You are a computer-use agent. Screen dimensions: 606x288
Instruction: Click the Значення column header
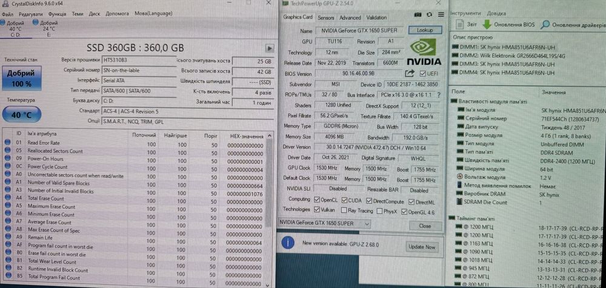click(553, 93)
